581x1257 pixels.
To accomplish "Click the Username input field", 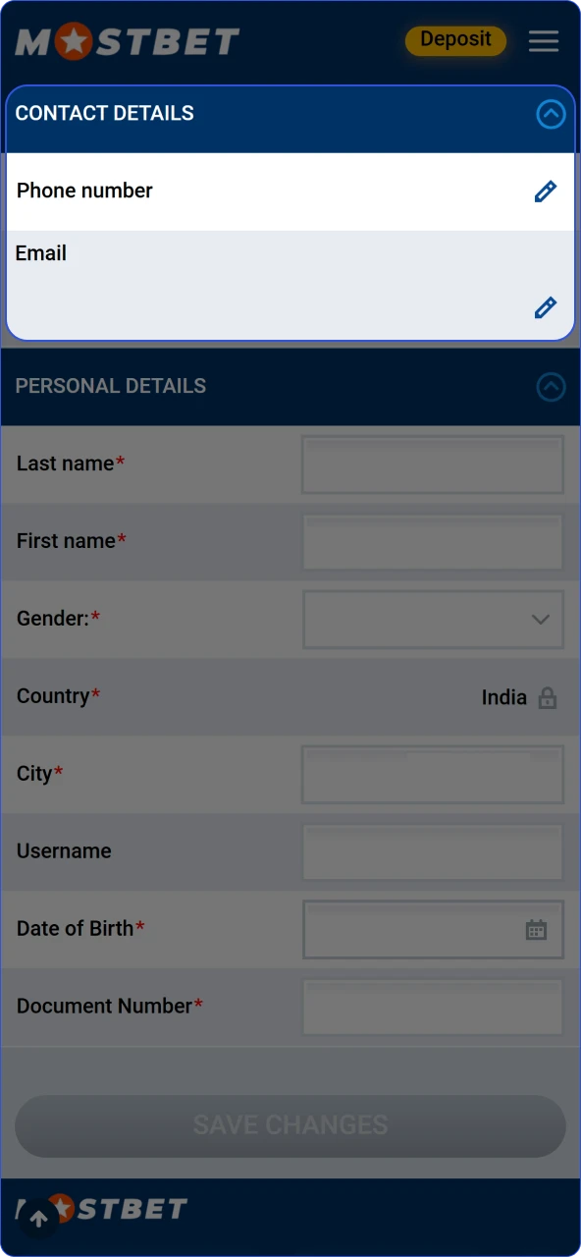I will coord(432,852).
